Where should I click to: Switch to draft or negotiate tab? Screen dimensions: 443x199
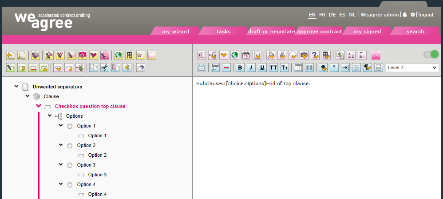tap(272, 32)
